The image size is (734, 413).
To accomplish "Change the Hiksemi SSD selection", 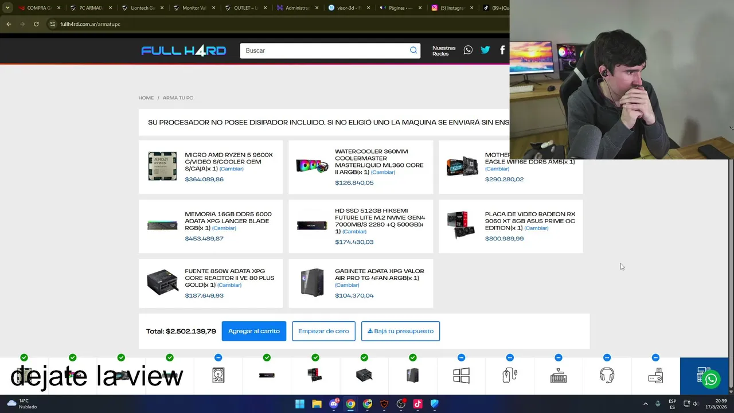I will tap(354, 232).
